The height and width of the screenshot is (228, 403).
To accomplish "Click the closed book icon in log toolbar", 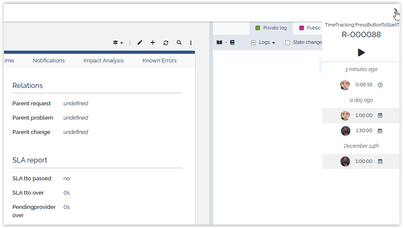I will pyautogui.click(x=232, y=42).
